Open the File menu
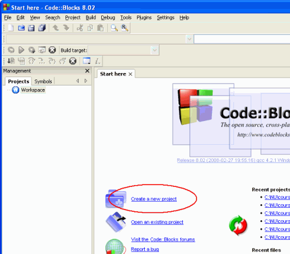 coord(8,18)
